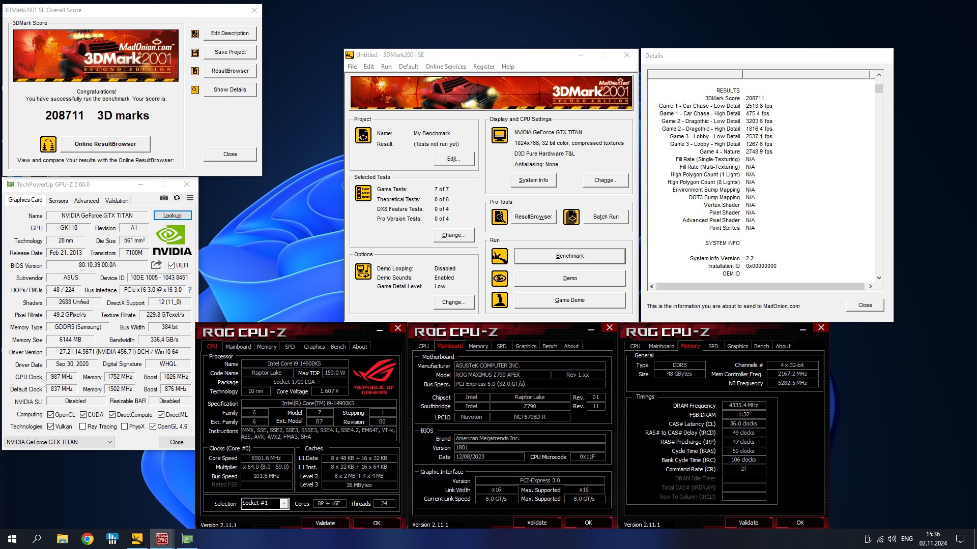The width and height of the screenshot is (977, 549).
Task: Click the Details list scroll down arrow
Action: tap(879, 278)
